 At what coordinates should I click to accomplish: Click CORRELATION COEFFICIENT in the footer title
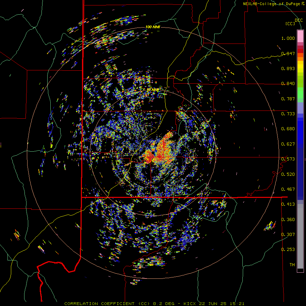tap(99, 304)
